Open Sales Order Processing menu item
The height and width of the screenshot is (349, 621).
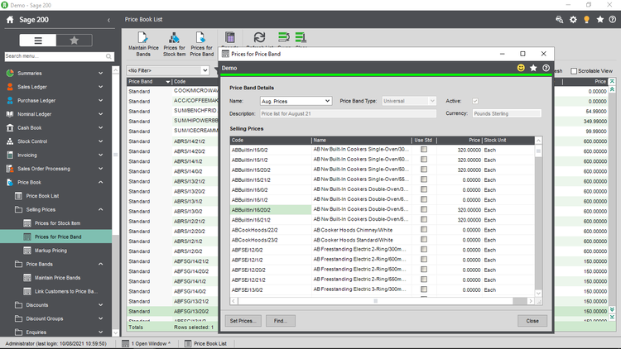click(44, 169)
